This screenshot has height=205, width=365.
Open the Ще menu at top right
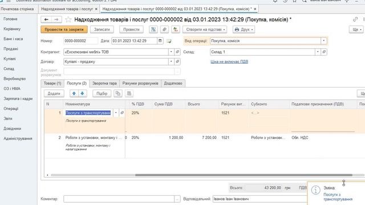point(356,30)
